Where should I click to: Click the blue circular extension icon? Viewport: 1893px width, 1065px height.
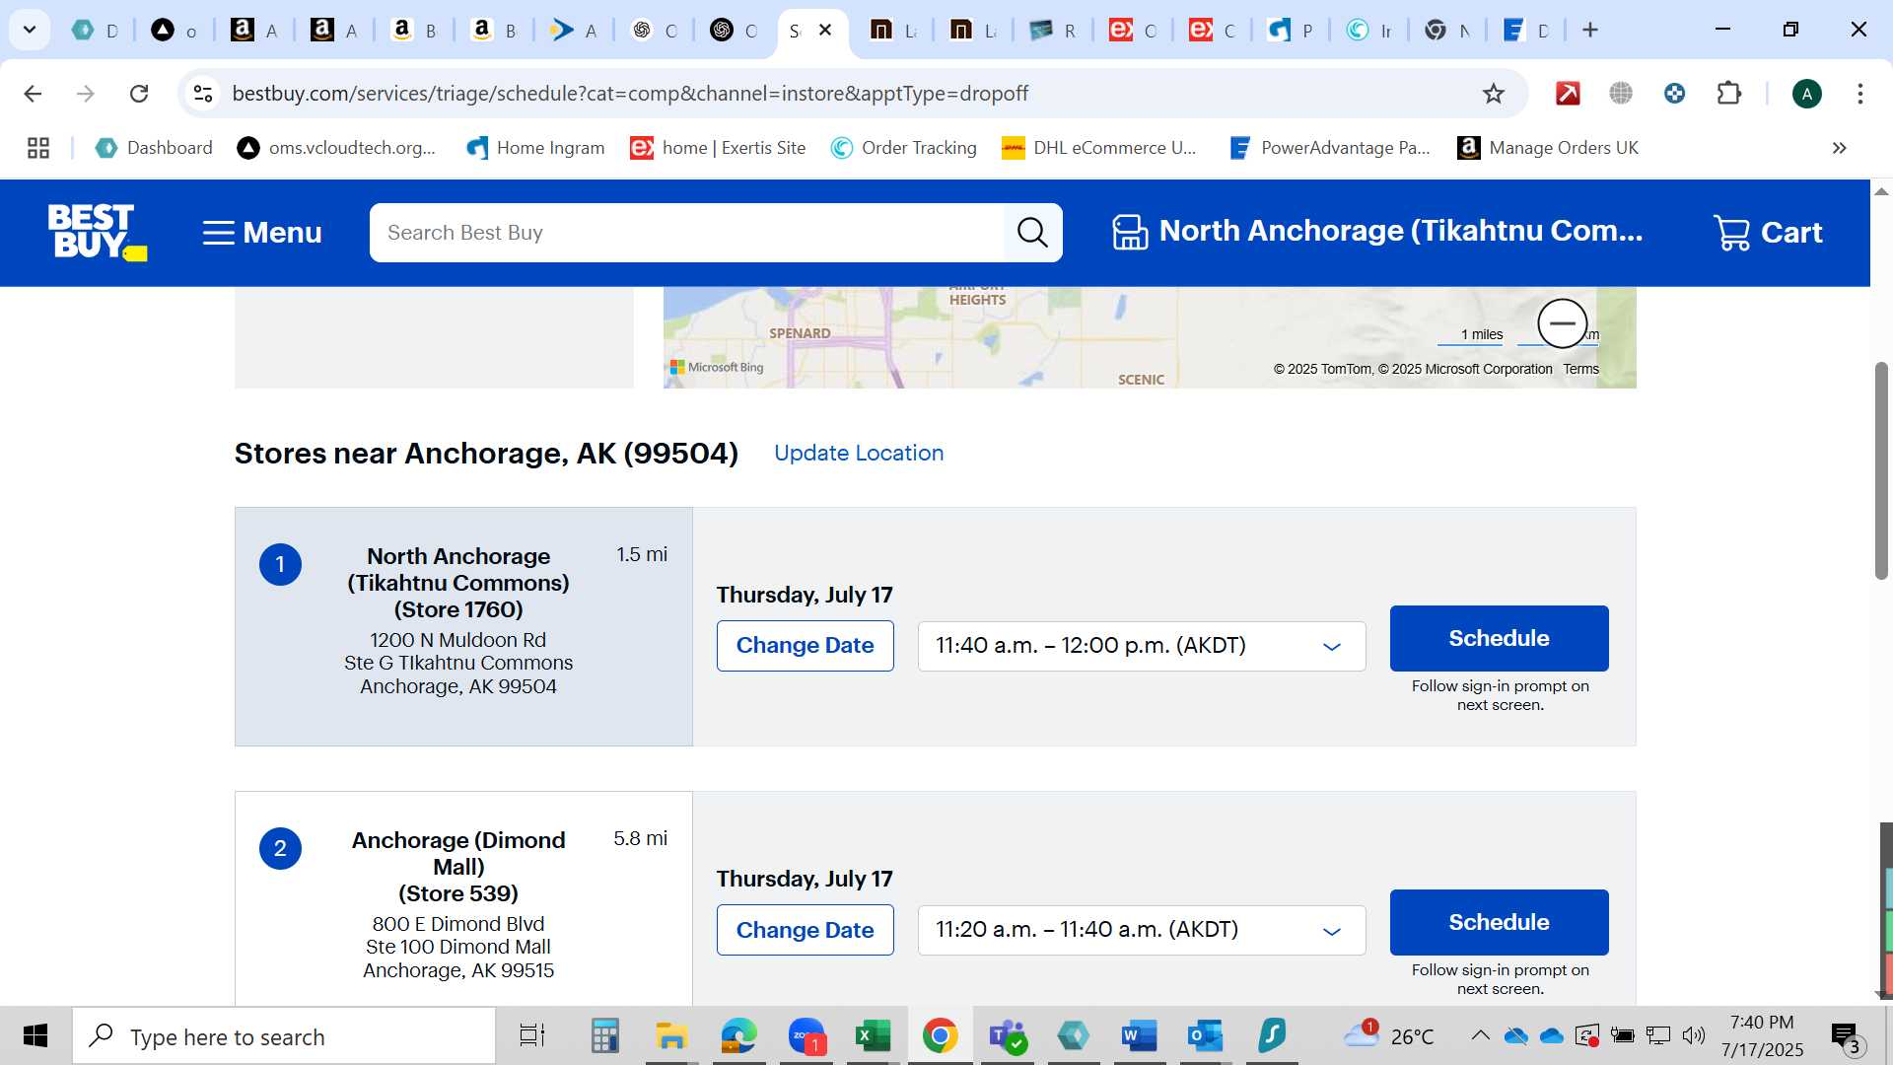[1674, 94]
